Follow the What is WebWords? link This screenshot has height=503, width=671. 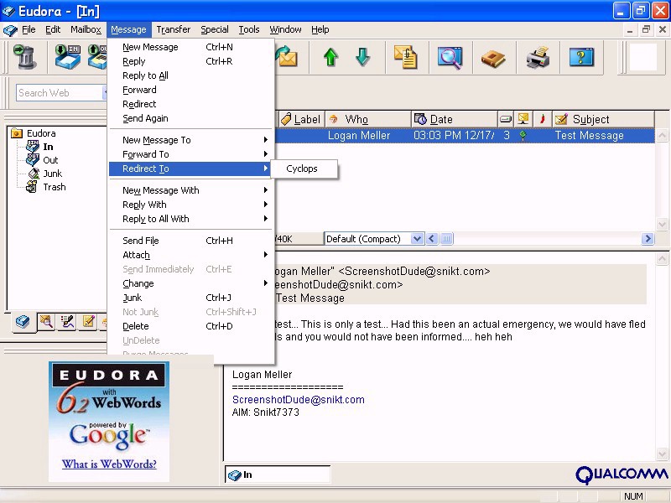pyautogui.click(x=109, y=464)
